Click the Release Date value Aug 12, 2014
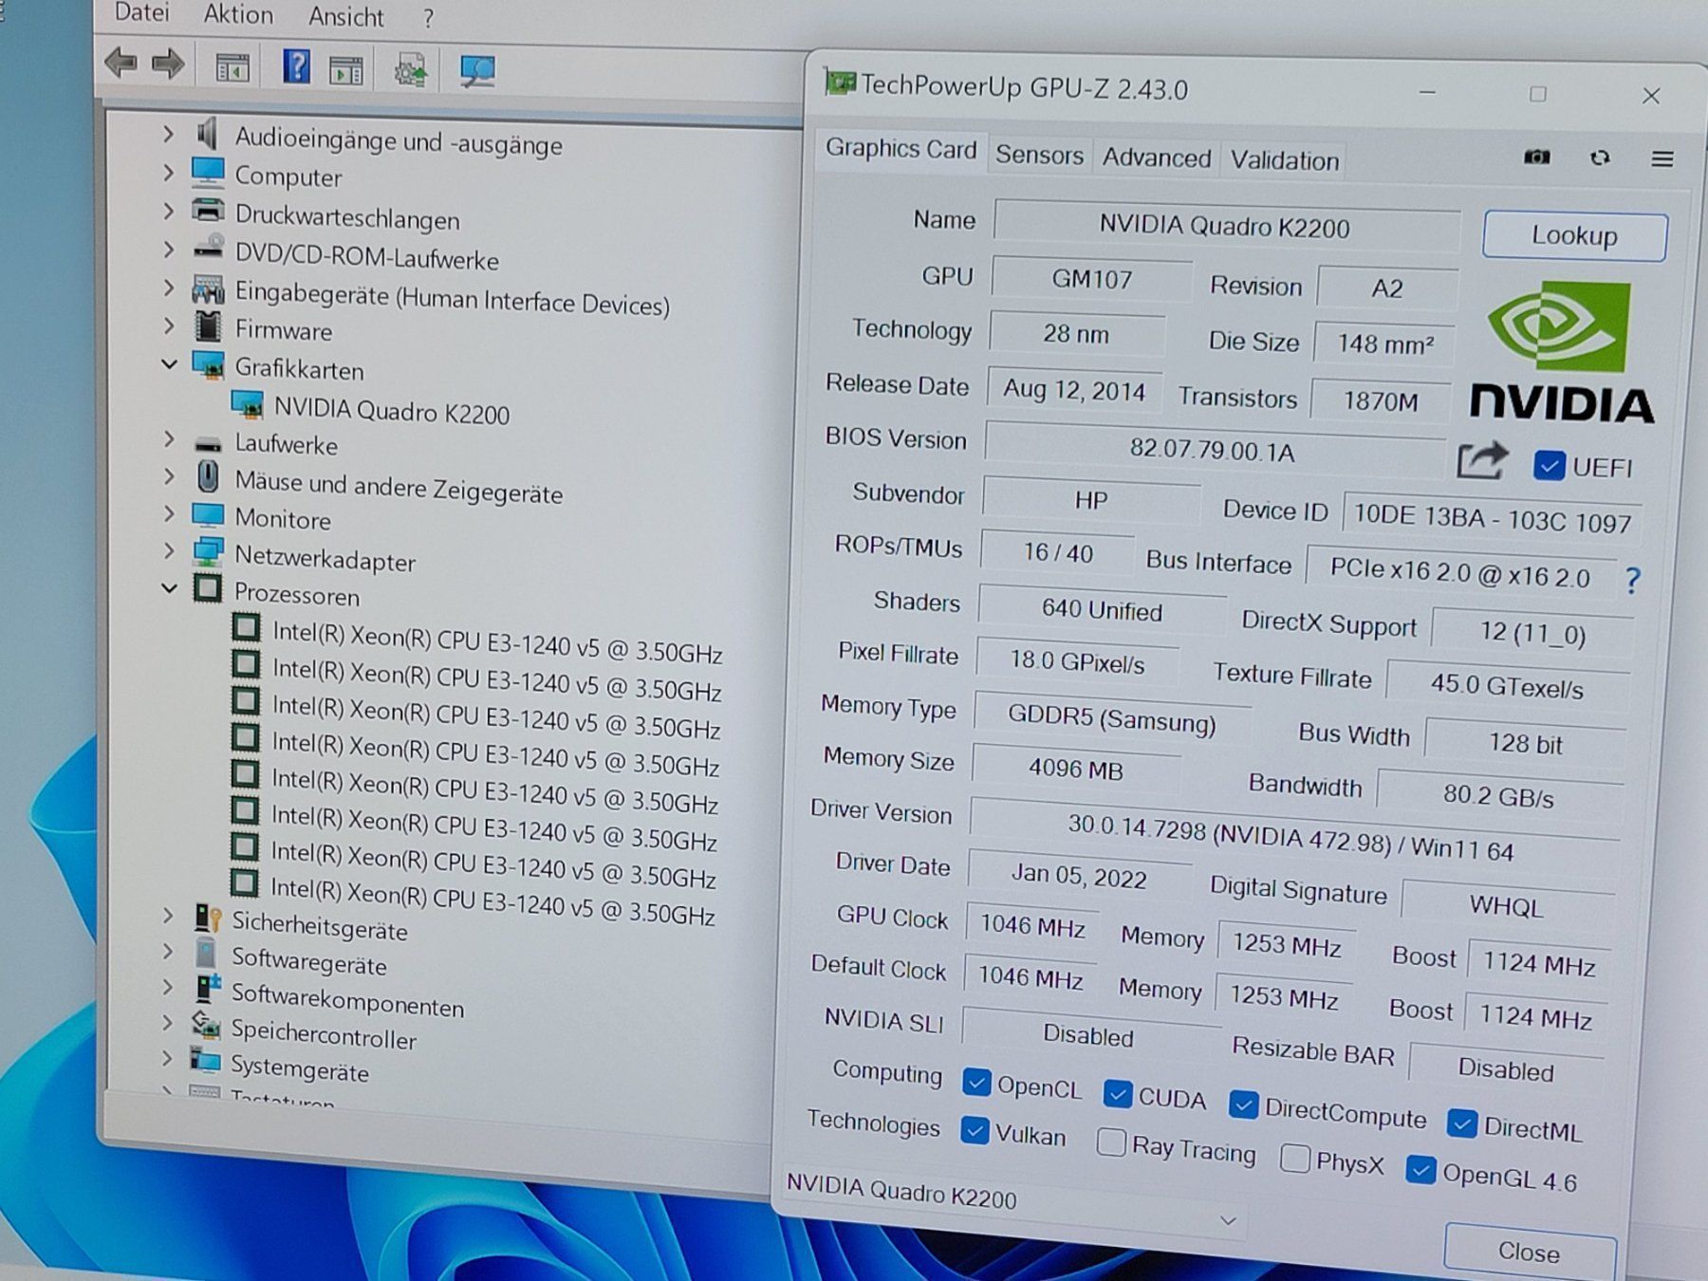This screenshot has width=1708, height=1281. (1074, 389)
